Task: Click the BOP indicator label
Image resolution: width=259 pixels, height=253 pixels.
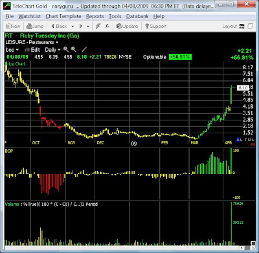Action: pos(9,151)
